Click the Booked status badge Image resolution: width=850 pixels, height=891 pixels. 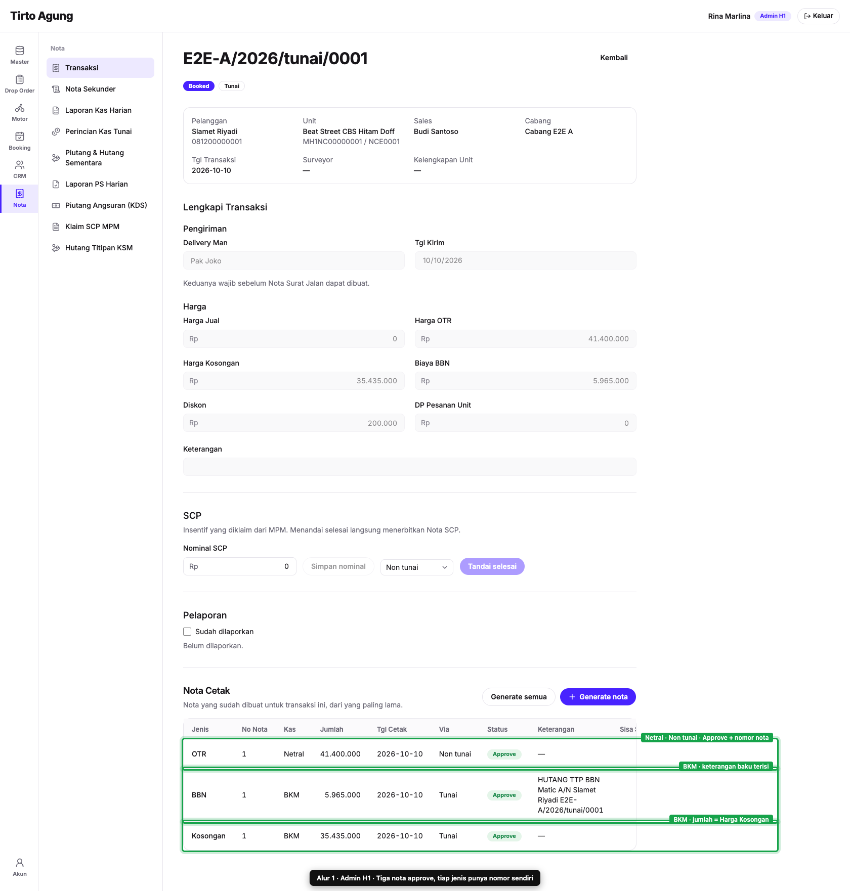click(x=199, y=86)
